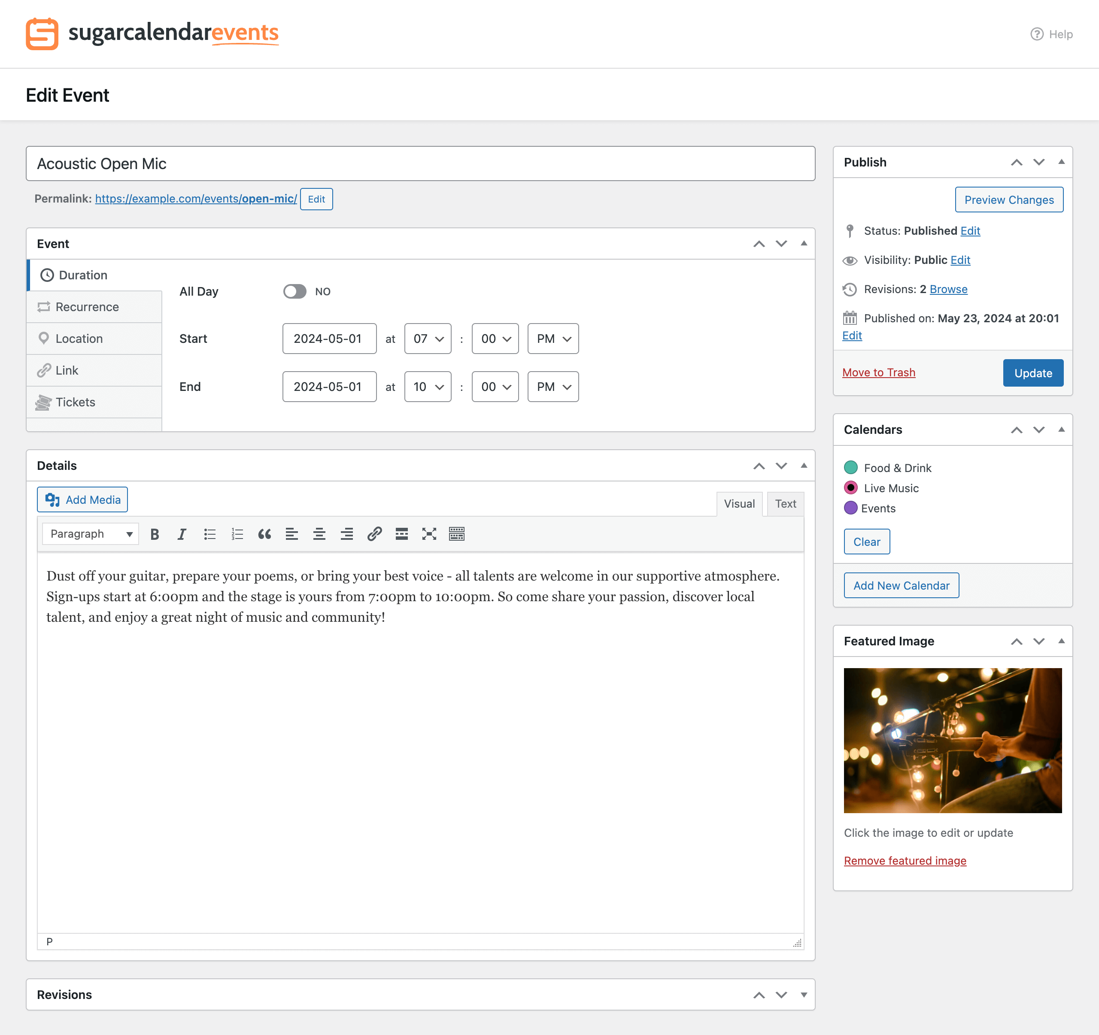The height and width of the screenshot is (1035, 1099).
Task: Switch to the Visual editor tab
Action: [x=740, y=504]
